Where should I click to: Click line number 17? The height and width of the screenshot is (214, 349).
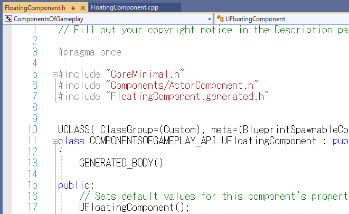[x=33, y=208]
